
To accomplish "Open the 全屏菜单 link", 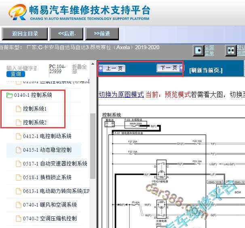I will (x=209, y=50).
